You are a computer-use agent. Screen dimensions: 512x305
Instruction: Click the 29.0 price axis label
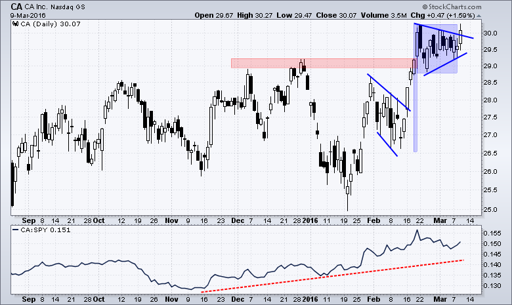coord(490,66)
